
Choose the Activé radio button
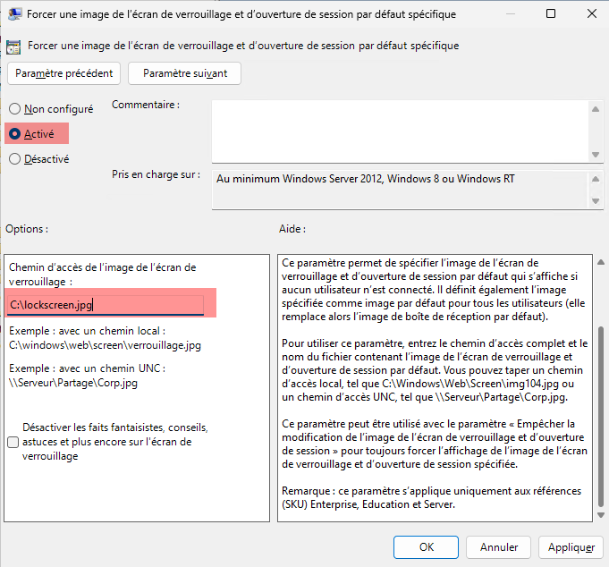14,133
